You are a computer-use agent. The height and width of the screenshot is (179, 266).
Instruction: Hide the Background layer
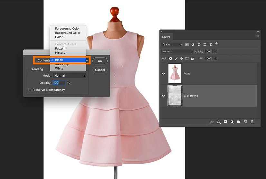pyautogui.click(x=164, y=96)
